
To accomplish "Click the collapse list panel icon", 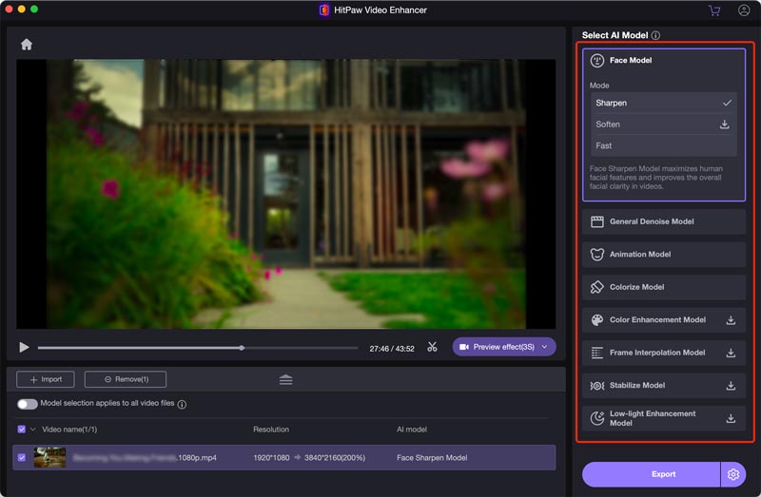I will coord(286,380).
